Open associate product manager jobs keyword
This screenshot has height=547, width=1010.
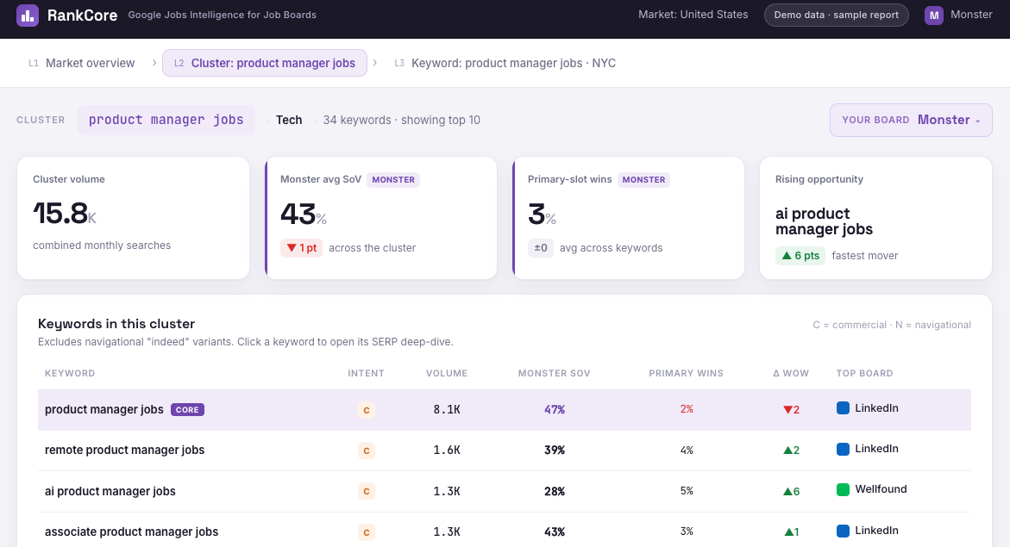coord(131,531)
